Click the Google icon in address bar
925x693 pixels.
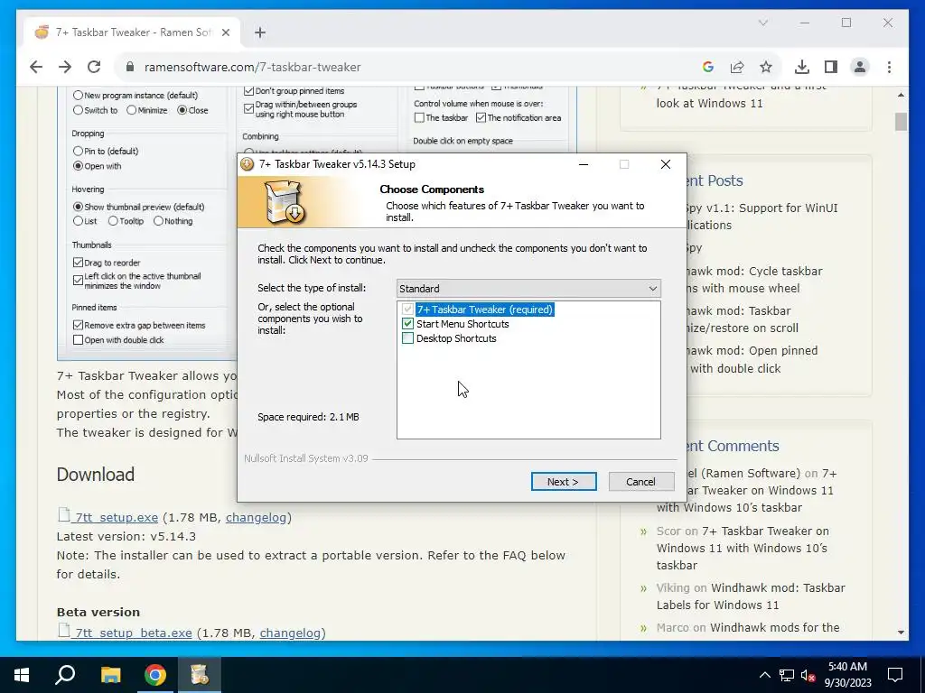pyautogui.click(x=708, y=67)
